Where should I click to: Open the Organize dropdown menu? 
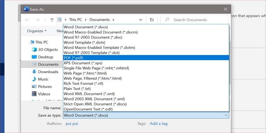tap(37, 31)
